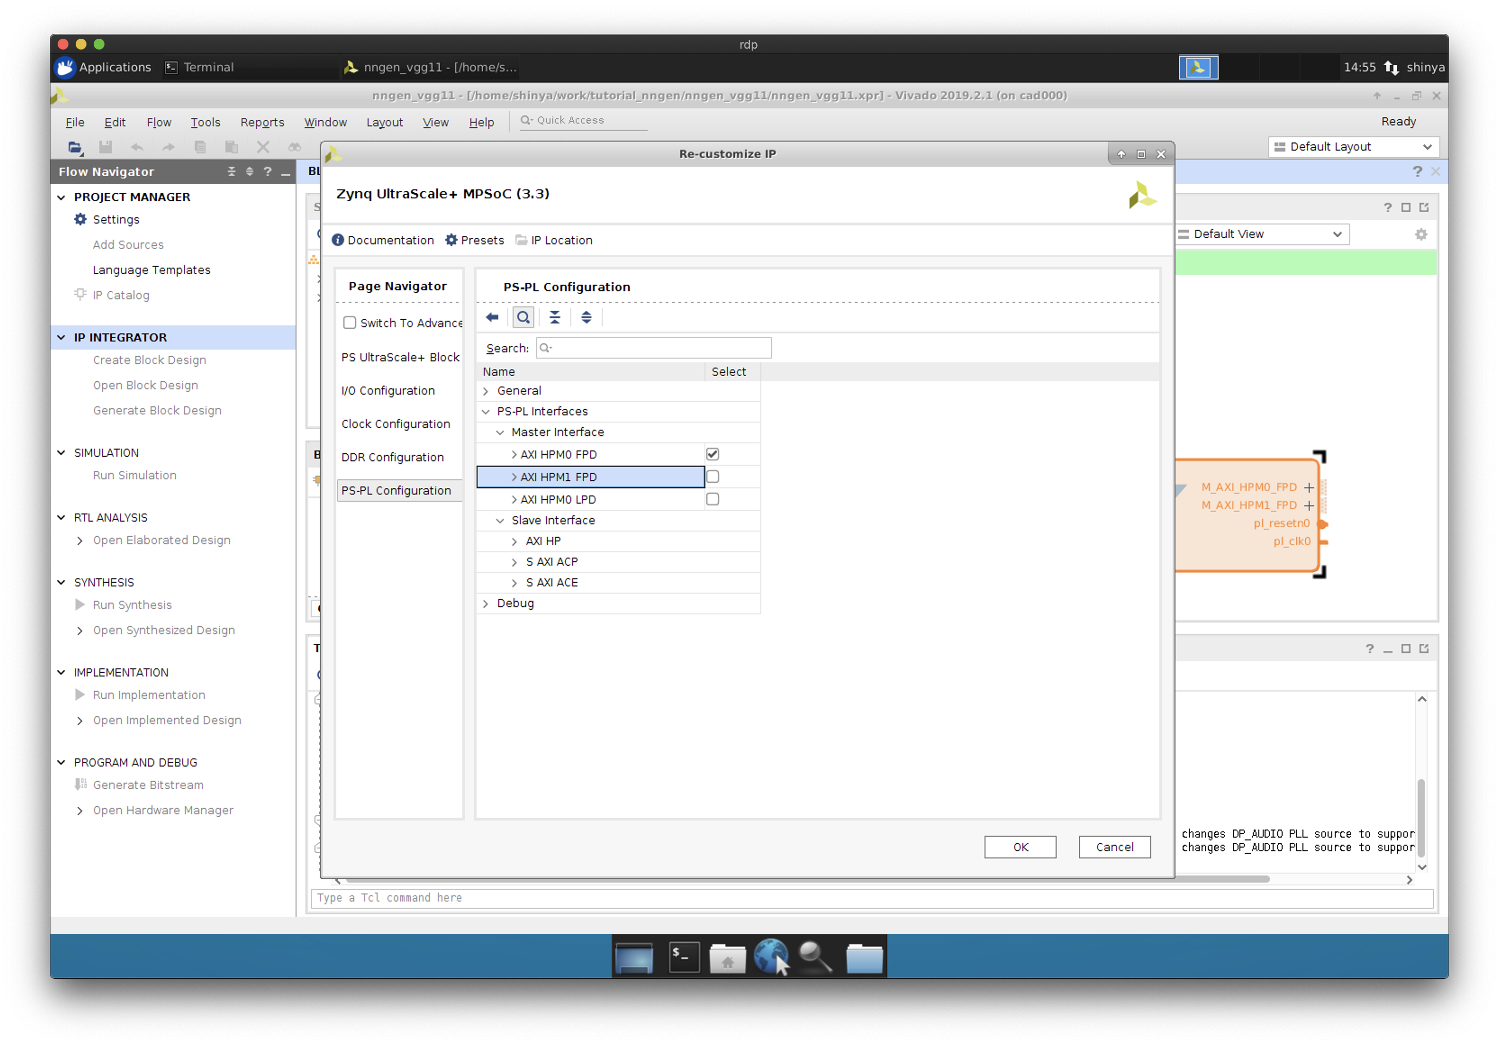
Task: Click the Expand All icon in configuration toolbar
Action: [586, 317]
